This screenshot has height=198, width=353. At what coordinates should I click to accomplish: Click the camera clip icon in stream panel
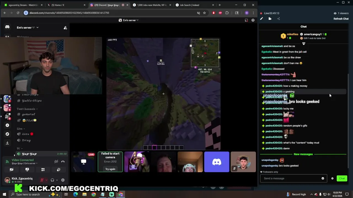pos(270,19)
